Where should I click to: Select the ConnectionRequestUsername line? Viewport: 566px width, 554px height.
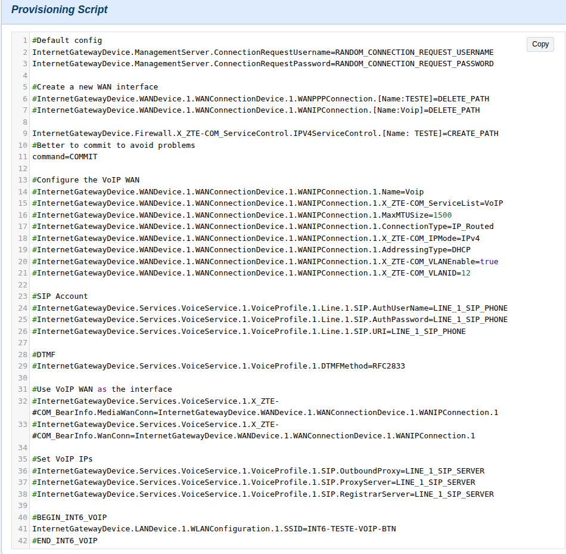tap(263, 52)
